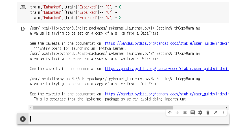Open the third pandas documentation link
The height and width of the screenshot is (130, 234).
click(167, 94)
